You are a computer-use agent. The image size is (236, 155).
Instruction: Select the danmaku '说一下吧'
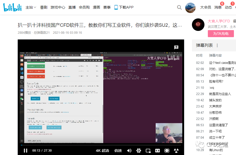(x=215, y=131)
